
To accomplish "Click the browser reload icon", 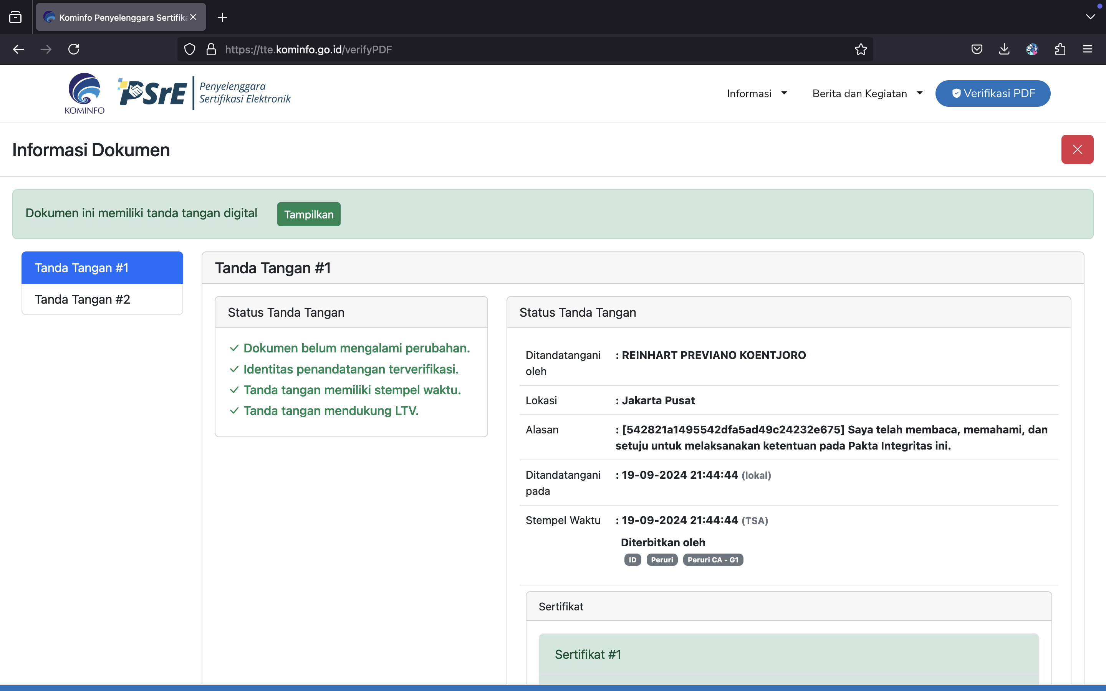I will (74, 50).
